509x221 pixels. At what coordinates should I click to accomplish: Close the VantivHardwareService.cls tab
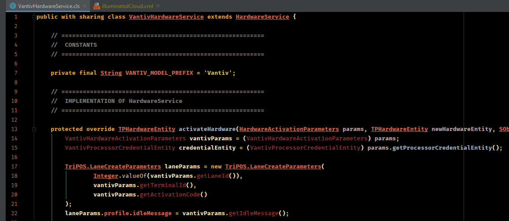tap(85, 6)
